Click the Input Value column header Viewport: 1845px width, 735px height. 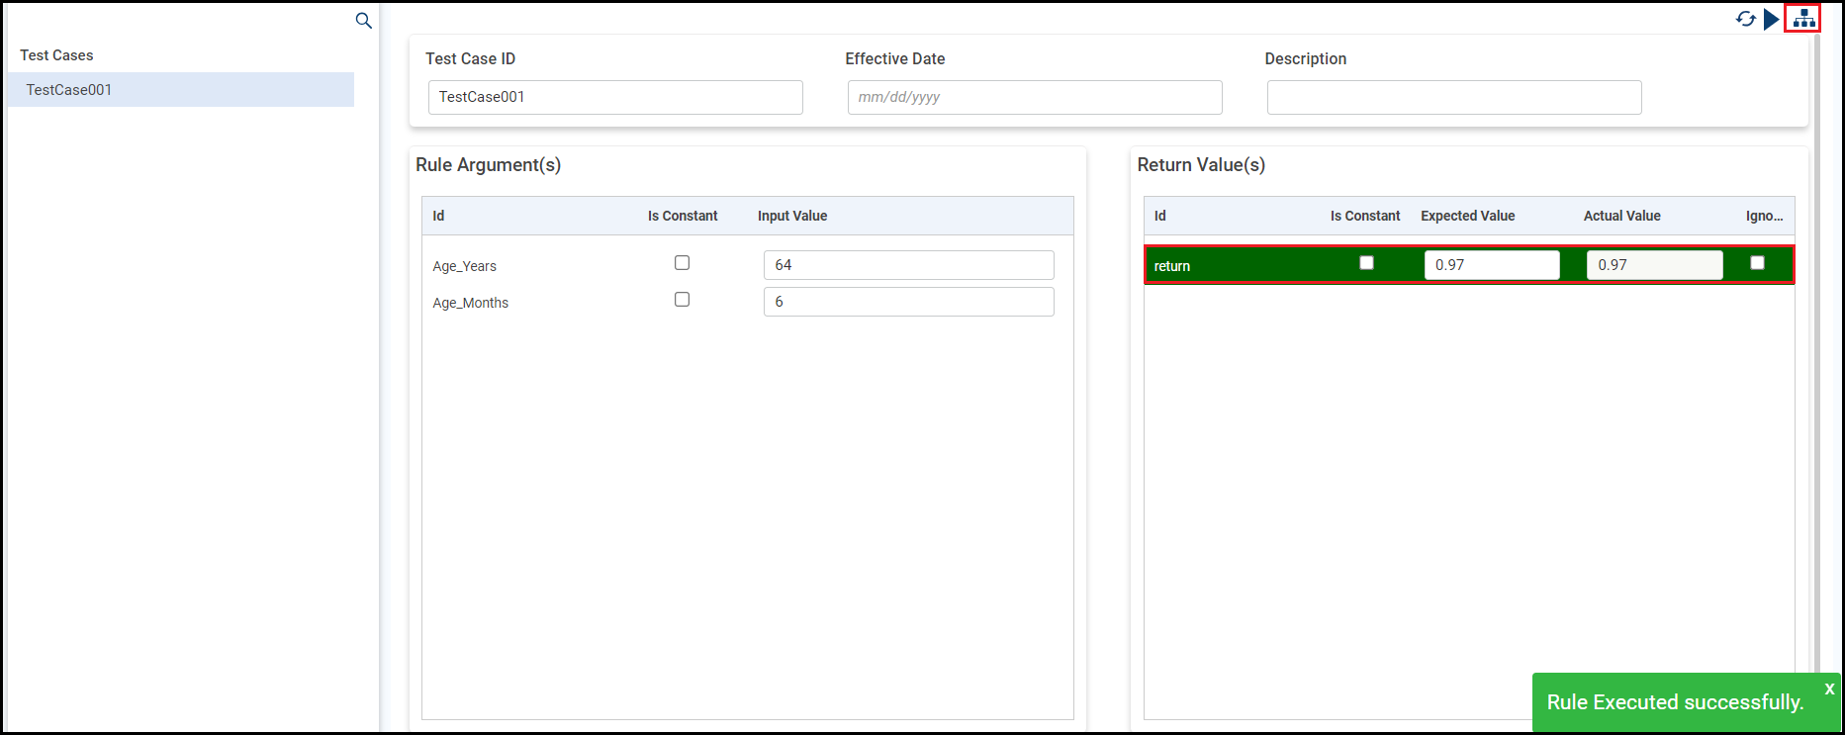point(792,216)
